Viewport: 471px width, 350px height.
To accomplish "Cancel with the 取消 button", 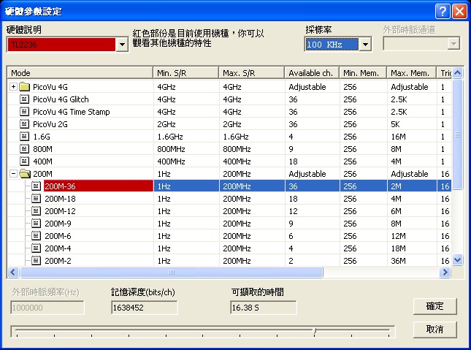I will coord(435,330).
